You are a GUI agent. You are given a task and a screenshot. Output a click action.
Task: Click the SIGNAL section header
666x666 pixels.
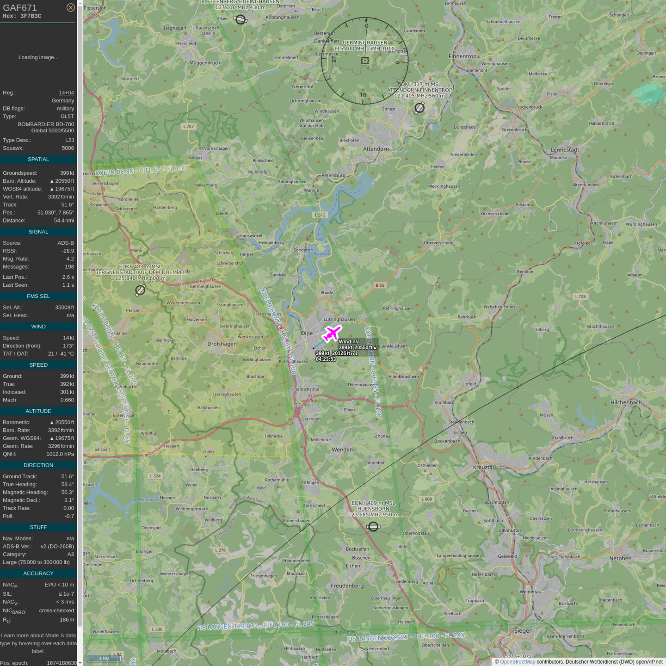[x=38, y=232]
